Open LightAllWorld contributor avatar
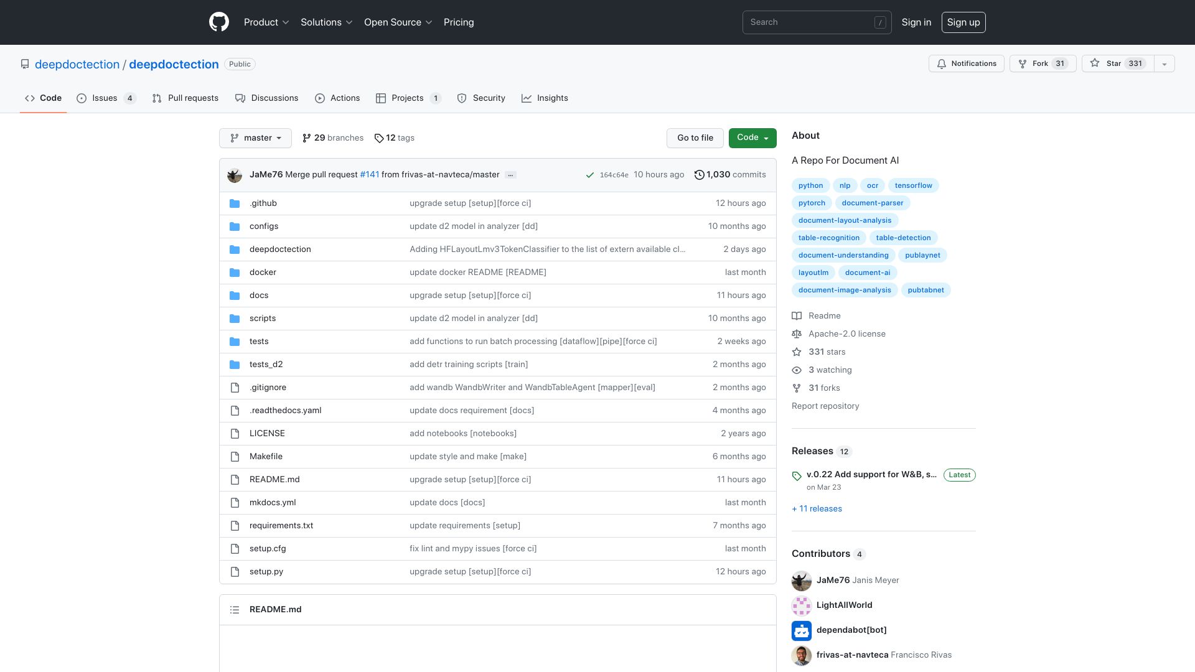Viewport: 1195px width, 672px height. 802,605
